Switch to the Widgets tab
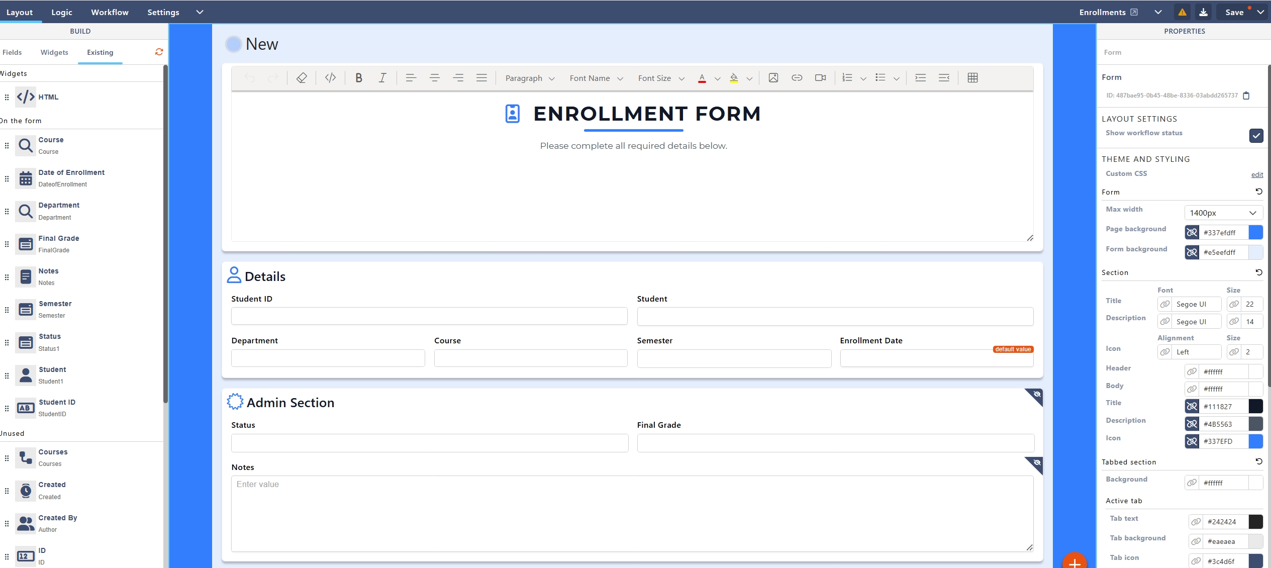The height and width of the screenshot is (568, 1271). coord(54,52)
